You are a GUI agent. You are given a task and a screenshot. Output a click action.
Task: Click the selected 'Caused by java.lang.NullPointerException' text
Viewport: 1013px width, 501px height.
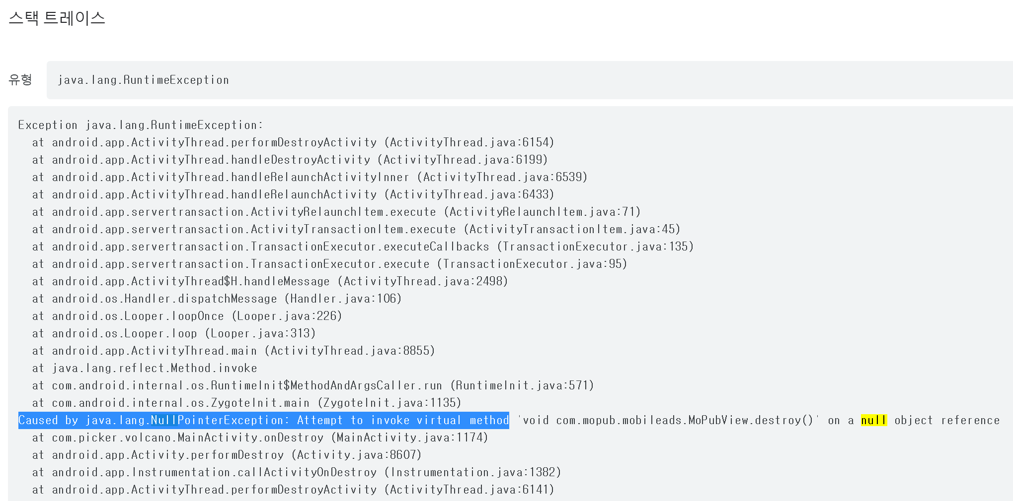coord(264,420)
